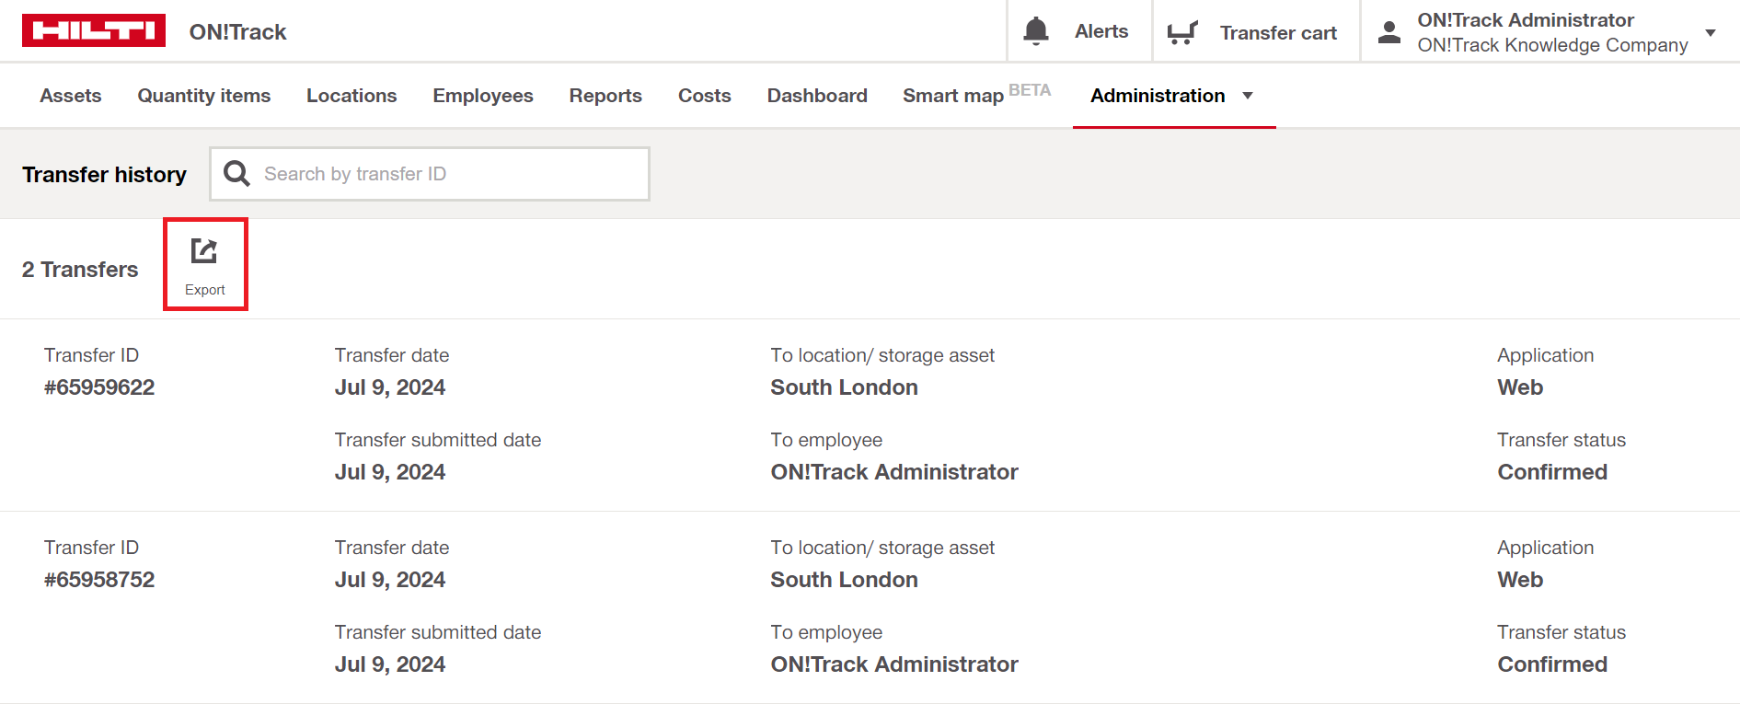Click the user profile avatar icon

pyautogui.click(x=1389, y=32)
